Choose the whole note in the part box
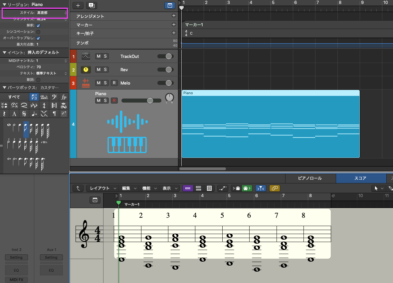 (9, 125)
